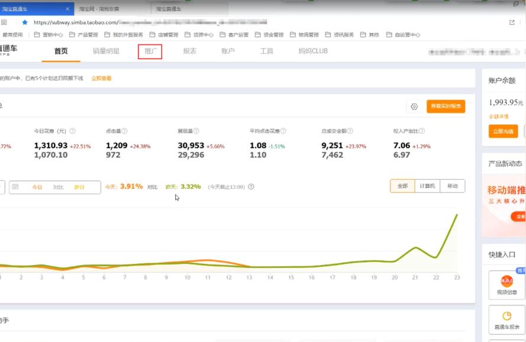Open 其他 bookmark folder
526x342 pixels.
[370, 35]
